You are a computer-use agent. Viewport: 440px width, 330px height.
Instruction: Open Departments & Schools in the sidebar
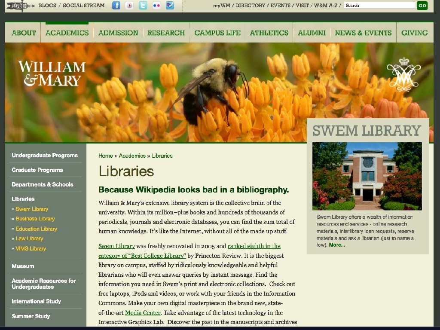(x=43, y=184)
